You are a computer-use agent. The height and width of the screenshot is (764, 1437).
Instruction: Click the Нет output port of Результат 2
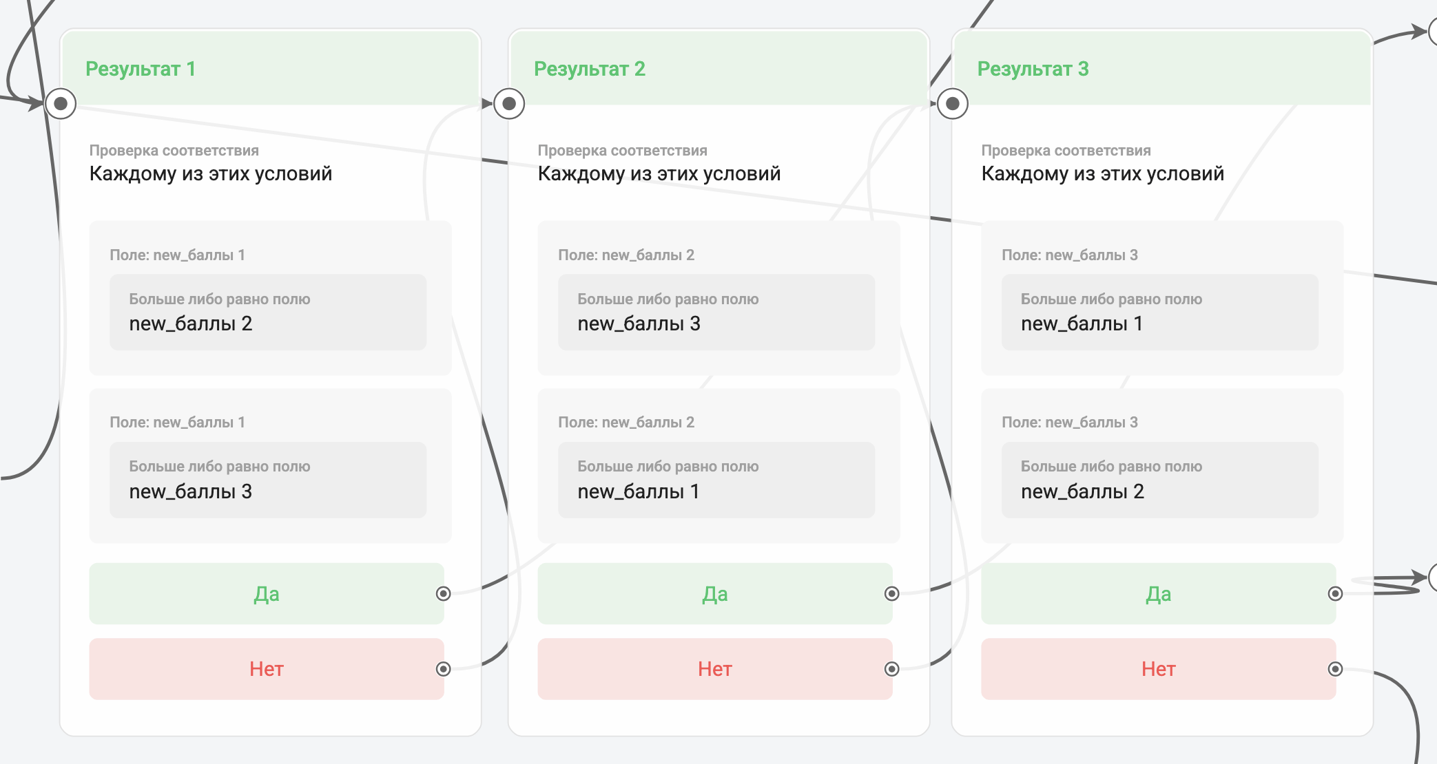pos(892,669)
